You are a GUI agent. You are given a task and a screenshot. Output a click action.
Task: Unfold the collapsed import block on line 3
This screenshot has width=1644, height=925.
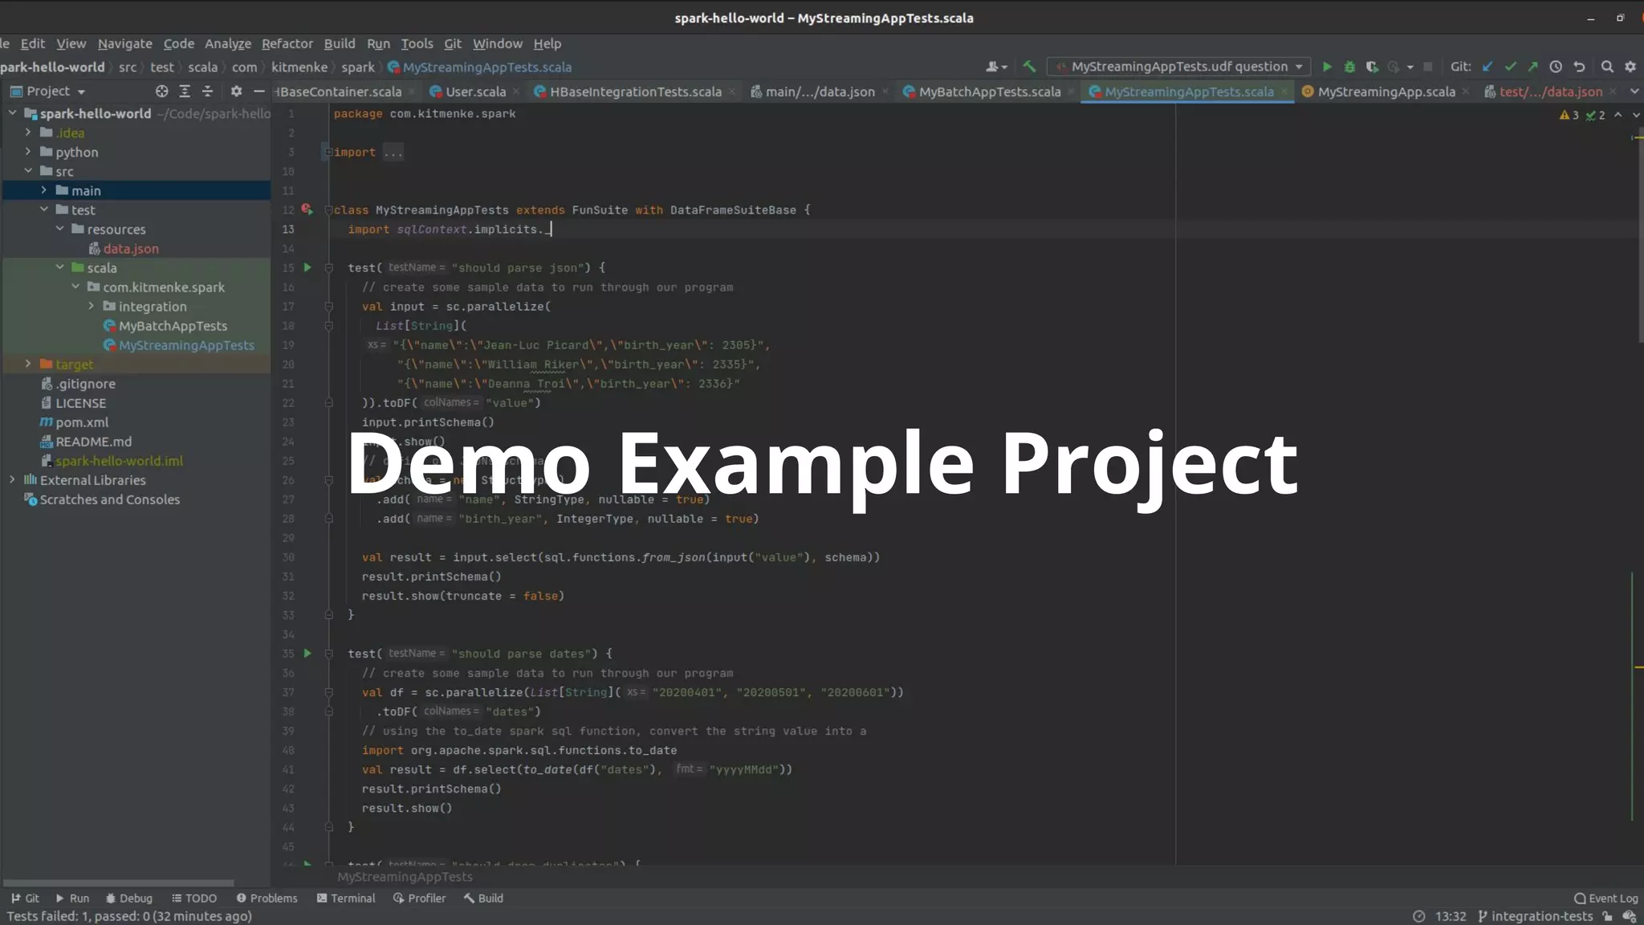pos(328,152)
